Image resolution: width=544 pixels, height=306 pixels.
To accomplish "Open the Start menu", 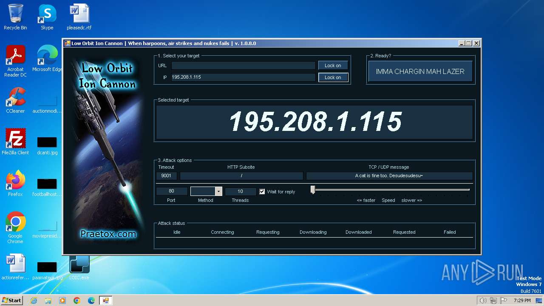I will point(11,300).
